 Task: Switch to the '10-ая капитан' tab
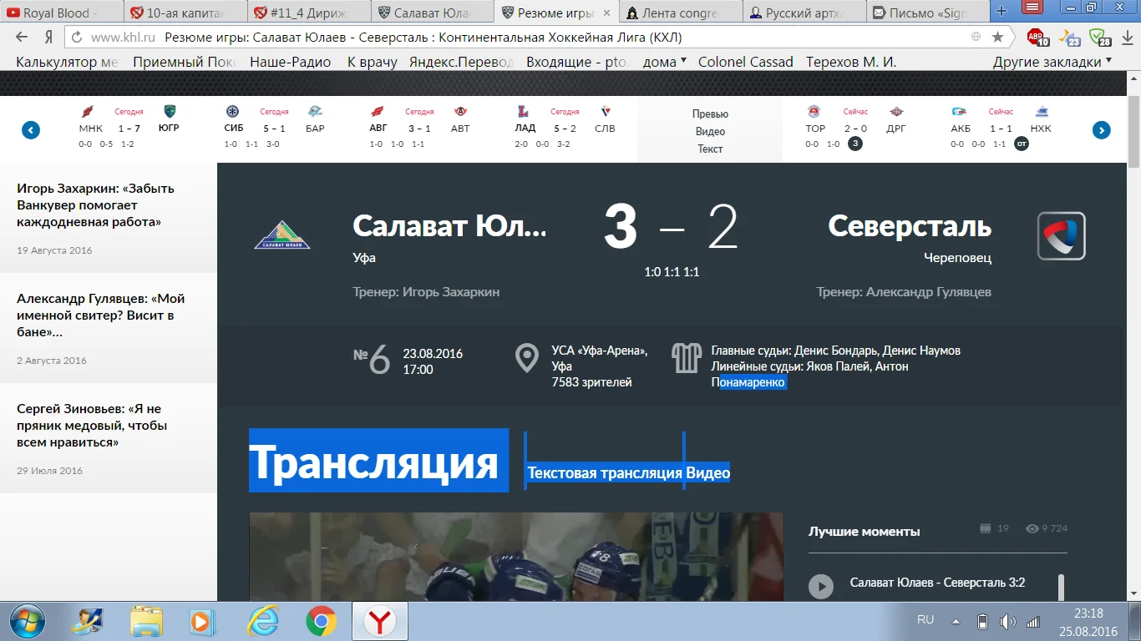pyautogui.click(x=186, y=13)
